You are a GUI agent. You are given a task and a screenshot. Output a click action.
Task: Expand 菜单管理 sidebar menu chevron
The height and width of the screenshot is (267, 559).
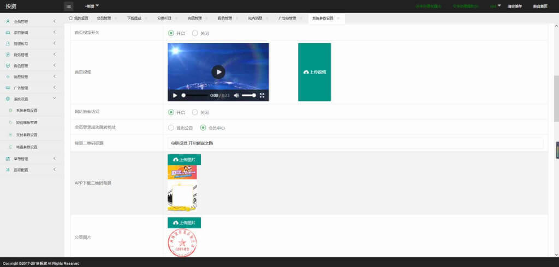[55, 159]
